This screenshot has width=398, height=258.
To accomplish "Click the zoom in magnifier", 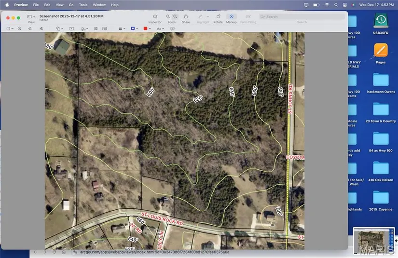I will coord(175,16).
